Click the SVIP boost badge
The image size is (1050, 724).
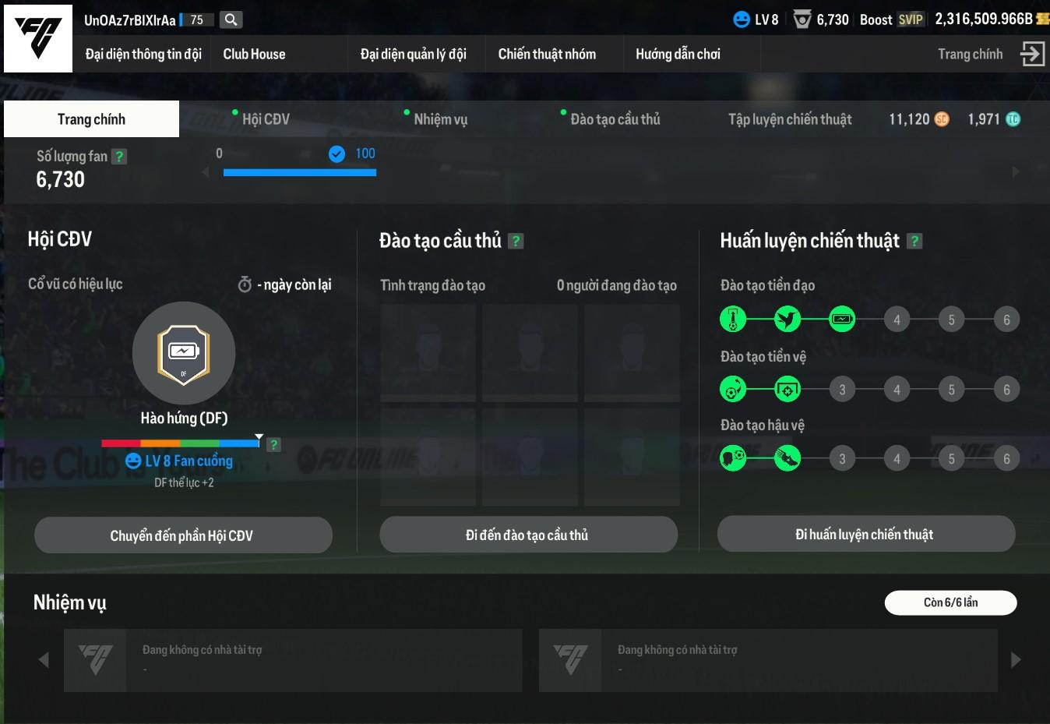pyautogui.click(x=911, y=19)
